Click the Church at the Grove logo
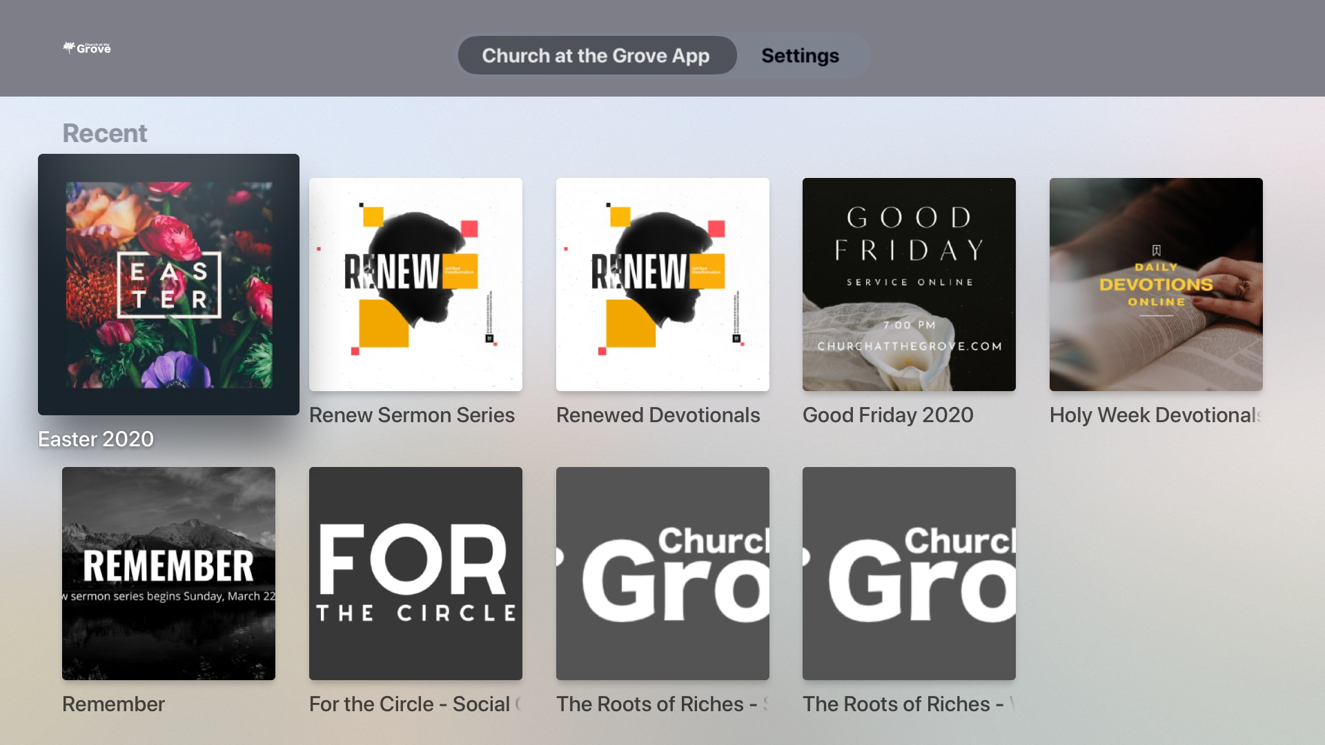 tap(87, 48)
